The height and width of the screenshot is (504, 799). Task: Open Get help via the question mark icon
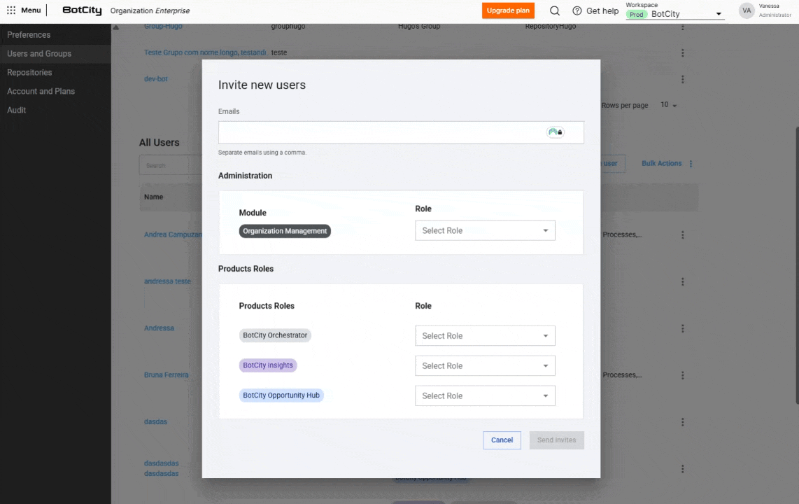coord(577,10)
